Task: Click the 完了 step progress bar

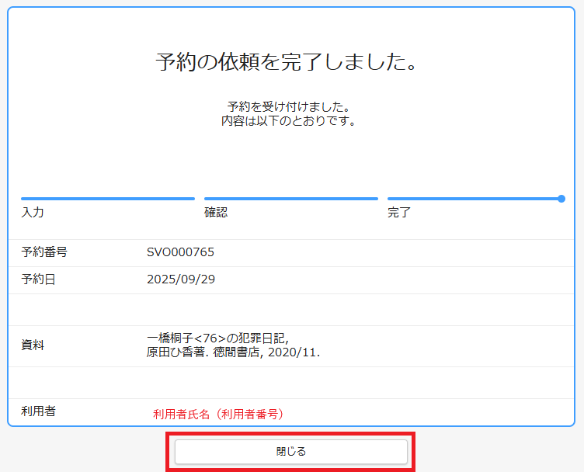Action: (474, 199)
